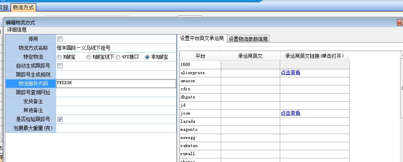403x162 pixels.
Task: Select the aliexpress platform row
Action: [264, 73]
